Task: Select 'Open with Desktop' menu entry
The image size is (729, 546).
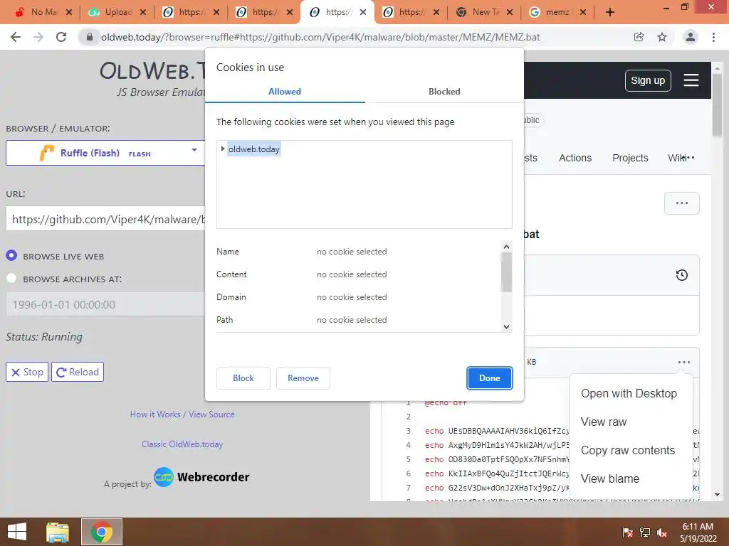Action: point(629,393)
